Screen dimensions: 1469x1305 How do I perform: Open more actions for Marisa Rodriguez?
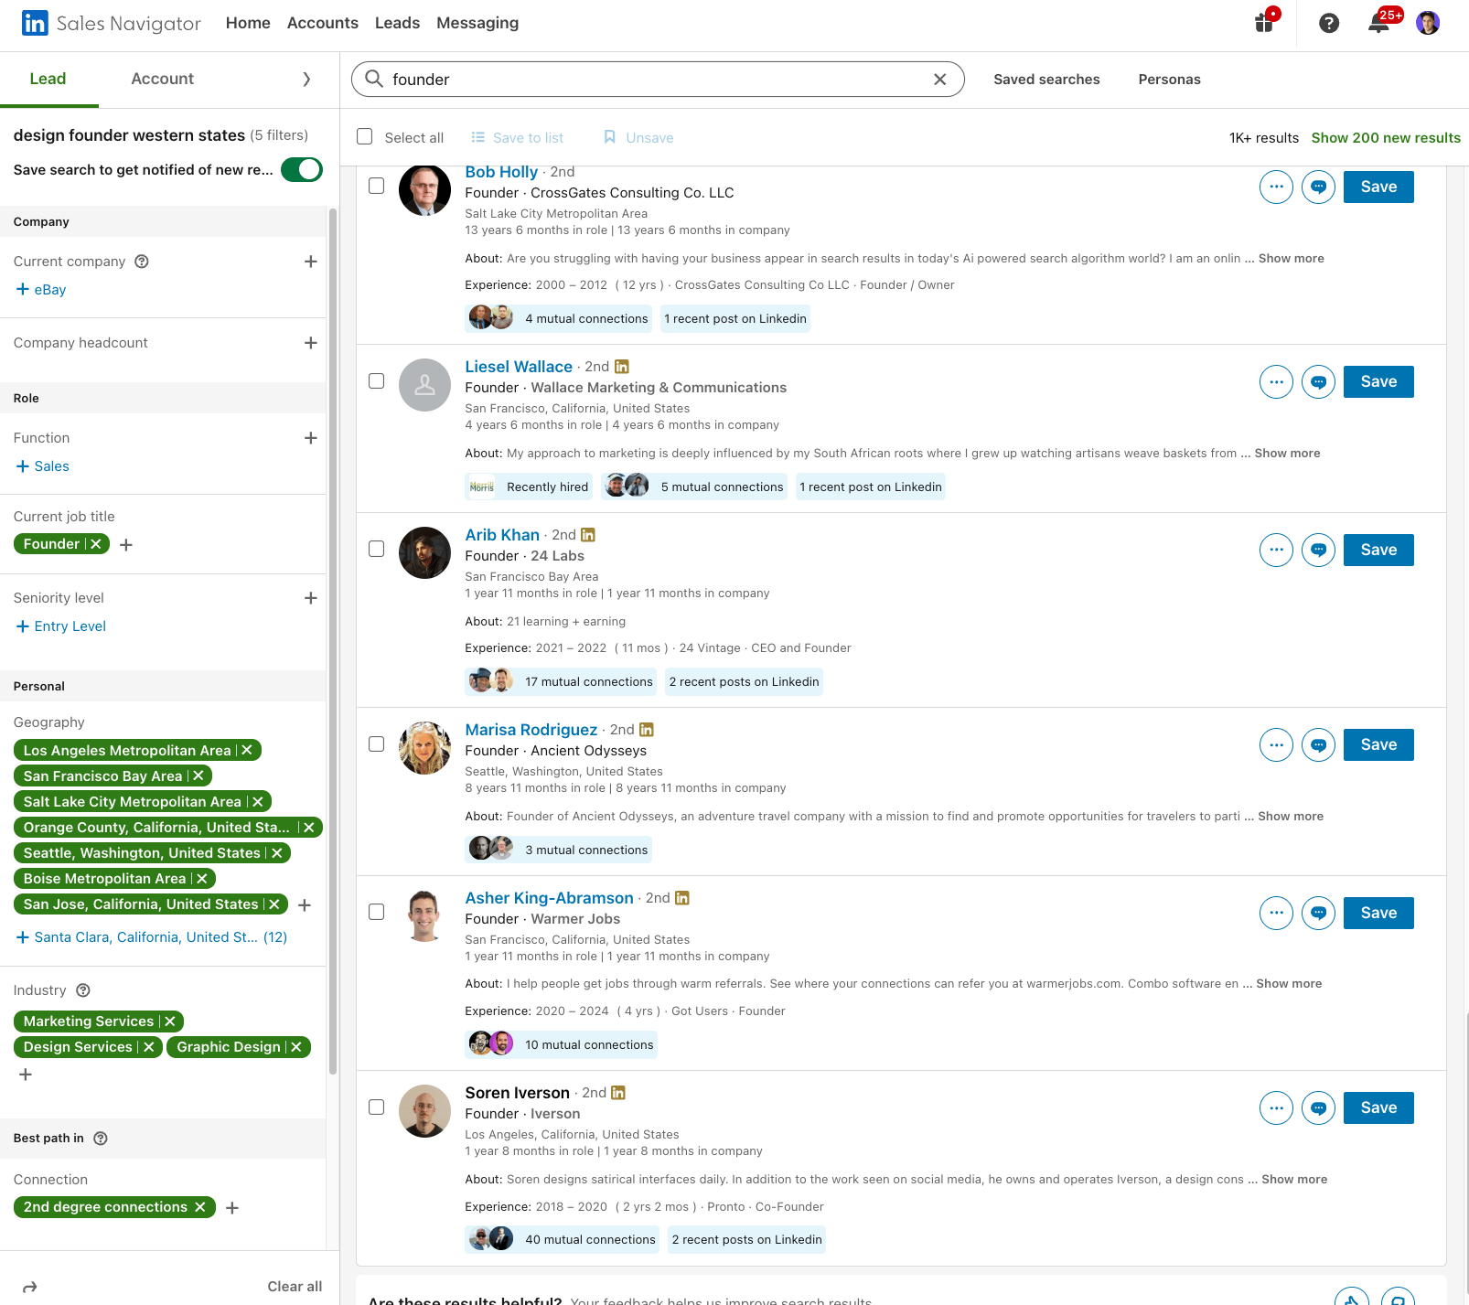click(x=1276, y=744)
